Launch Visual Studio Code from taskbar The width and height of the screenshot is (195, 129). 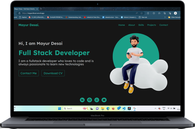124,108
